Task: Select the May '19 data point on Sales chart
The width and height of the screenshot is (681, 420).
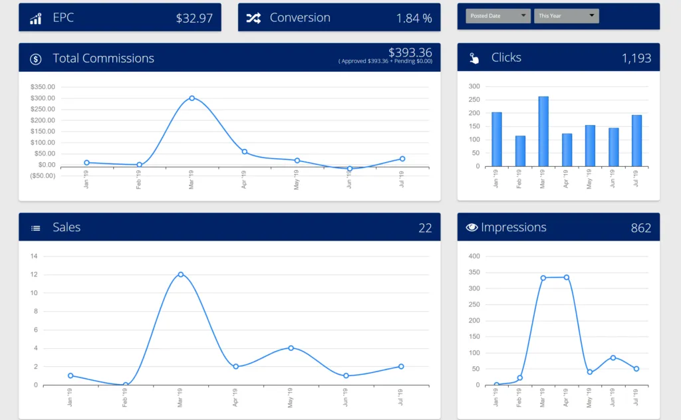Action: tap(291, 348)
